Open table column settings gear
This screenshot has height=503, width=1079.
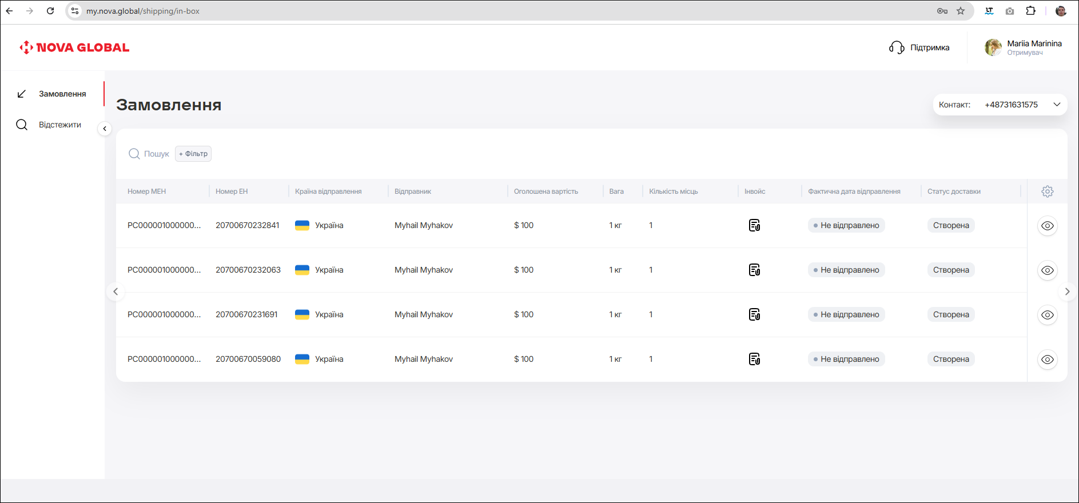pos(1048,191)
